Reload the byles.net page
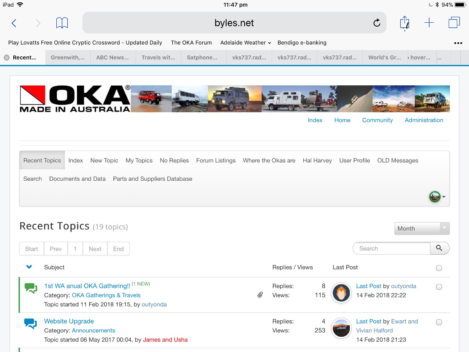469x352 pixels. [377, 23]
